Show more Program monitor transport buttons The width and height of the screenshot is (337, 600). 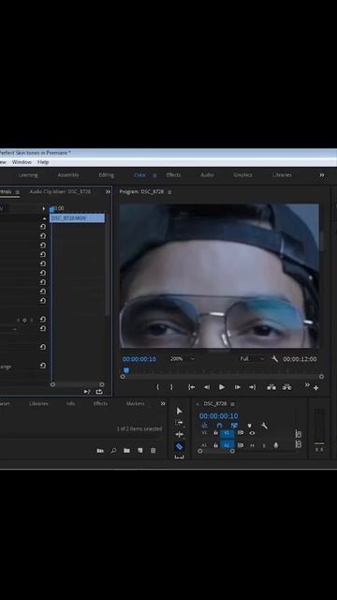[307, 385]
